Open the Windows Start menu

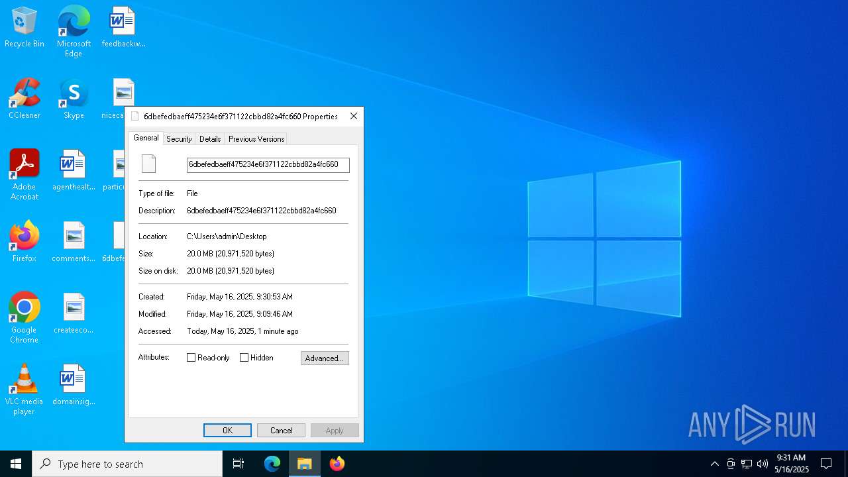coord(16,464)
